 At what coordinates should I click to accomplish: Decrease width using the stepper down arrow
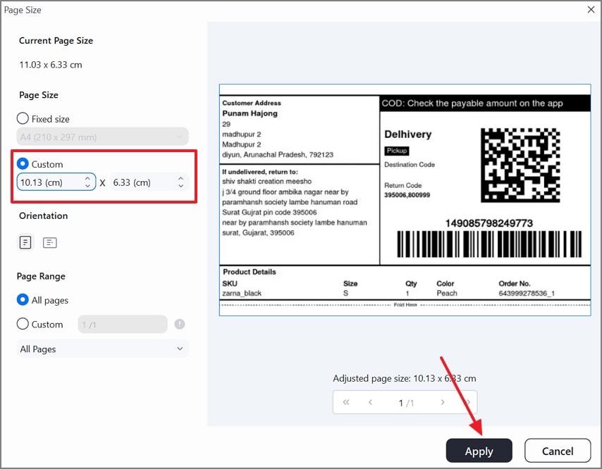pyautogui.click(x=87, y=185)
